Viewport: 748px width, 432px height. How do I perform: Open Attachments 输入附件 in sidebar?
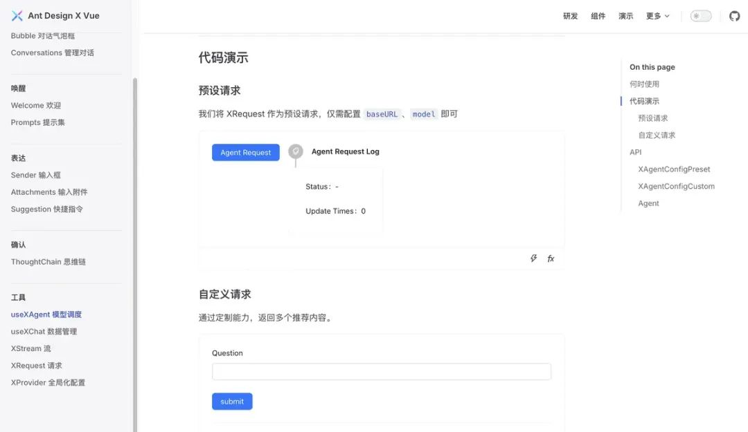tap(49, 192)
